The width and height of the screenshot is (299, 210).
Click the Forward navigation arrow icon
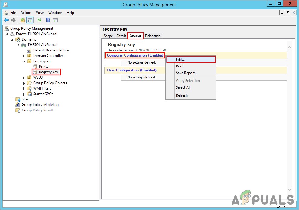(x=13, y=20)
